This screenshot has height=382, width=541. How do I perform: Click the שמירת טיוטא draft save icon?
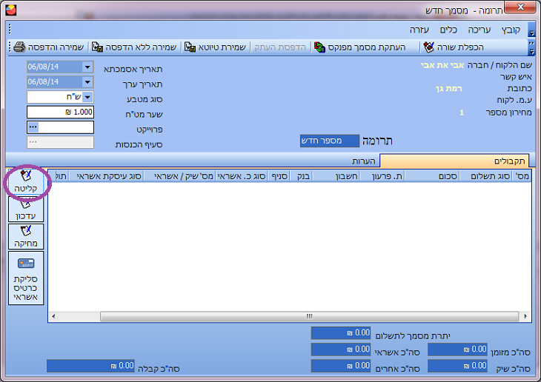click(190, 47)
